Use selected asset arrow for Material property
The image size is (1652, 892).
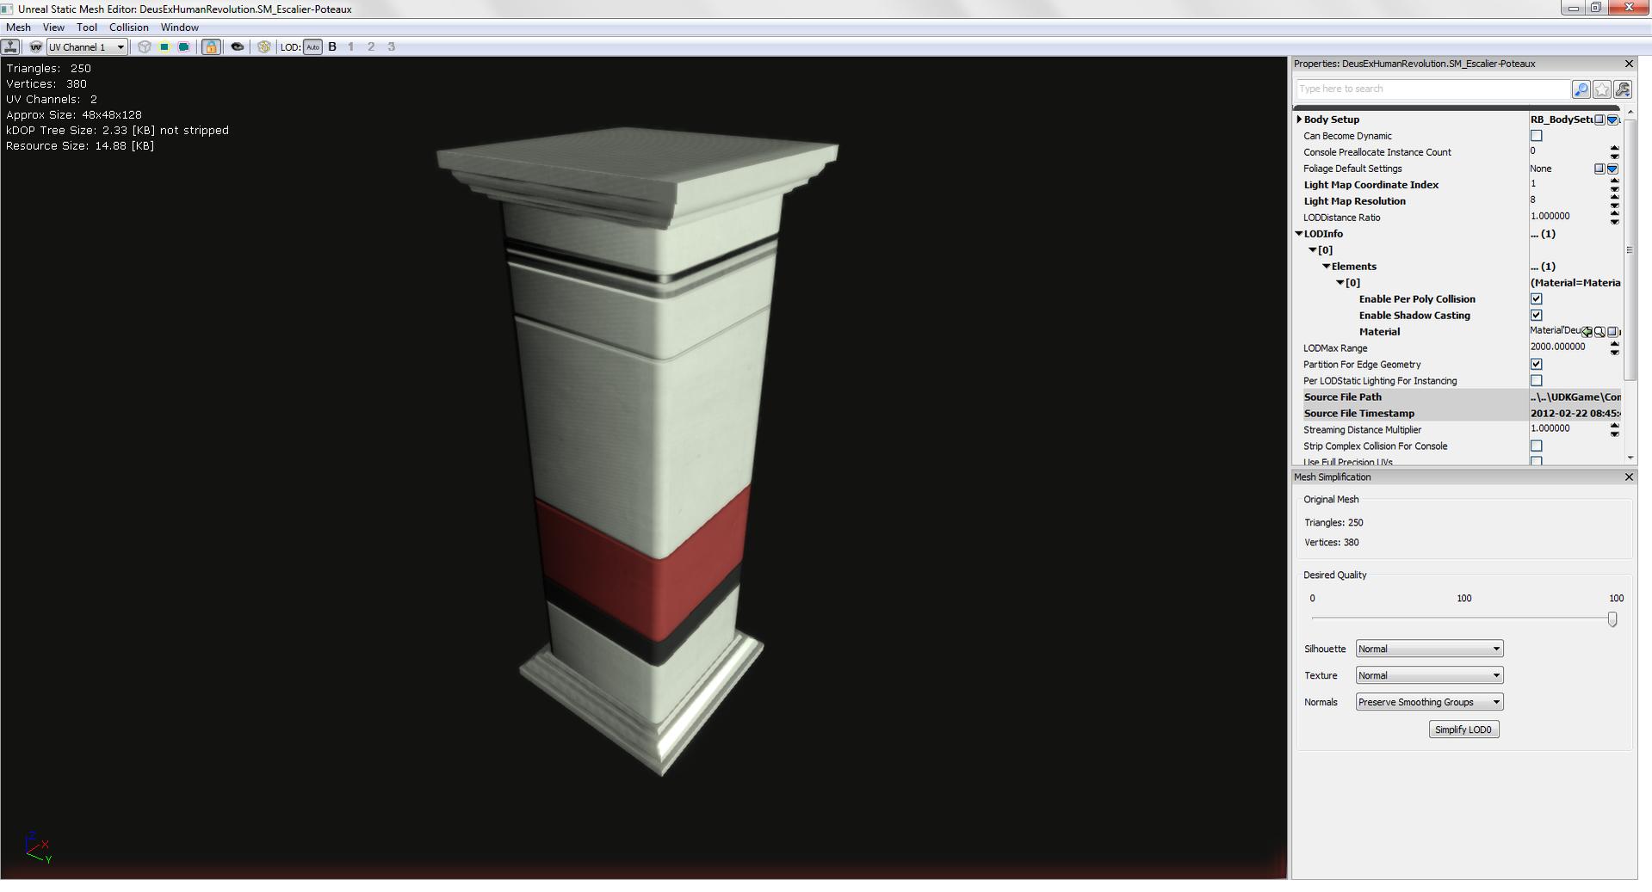point(1587,331)
